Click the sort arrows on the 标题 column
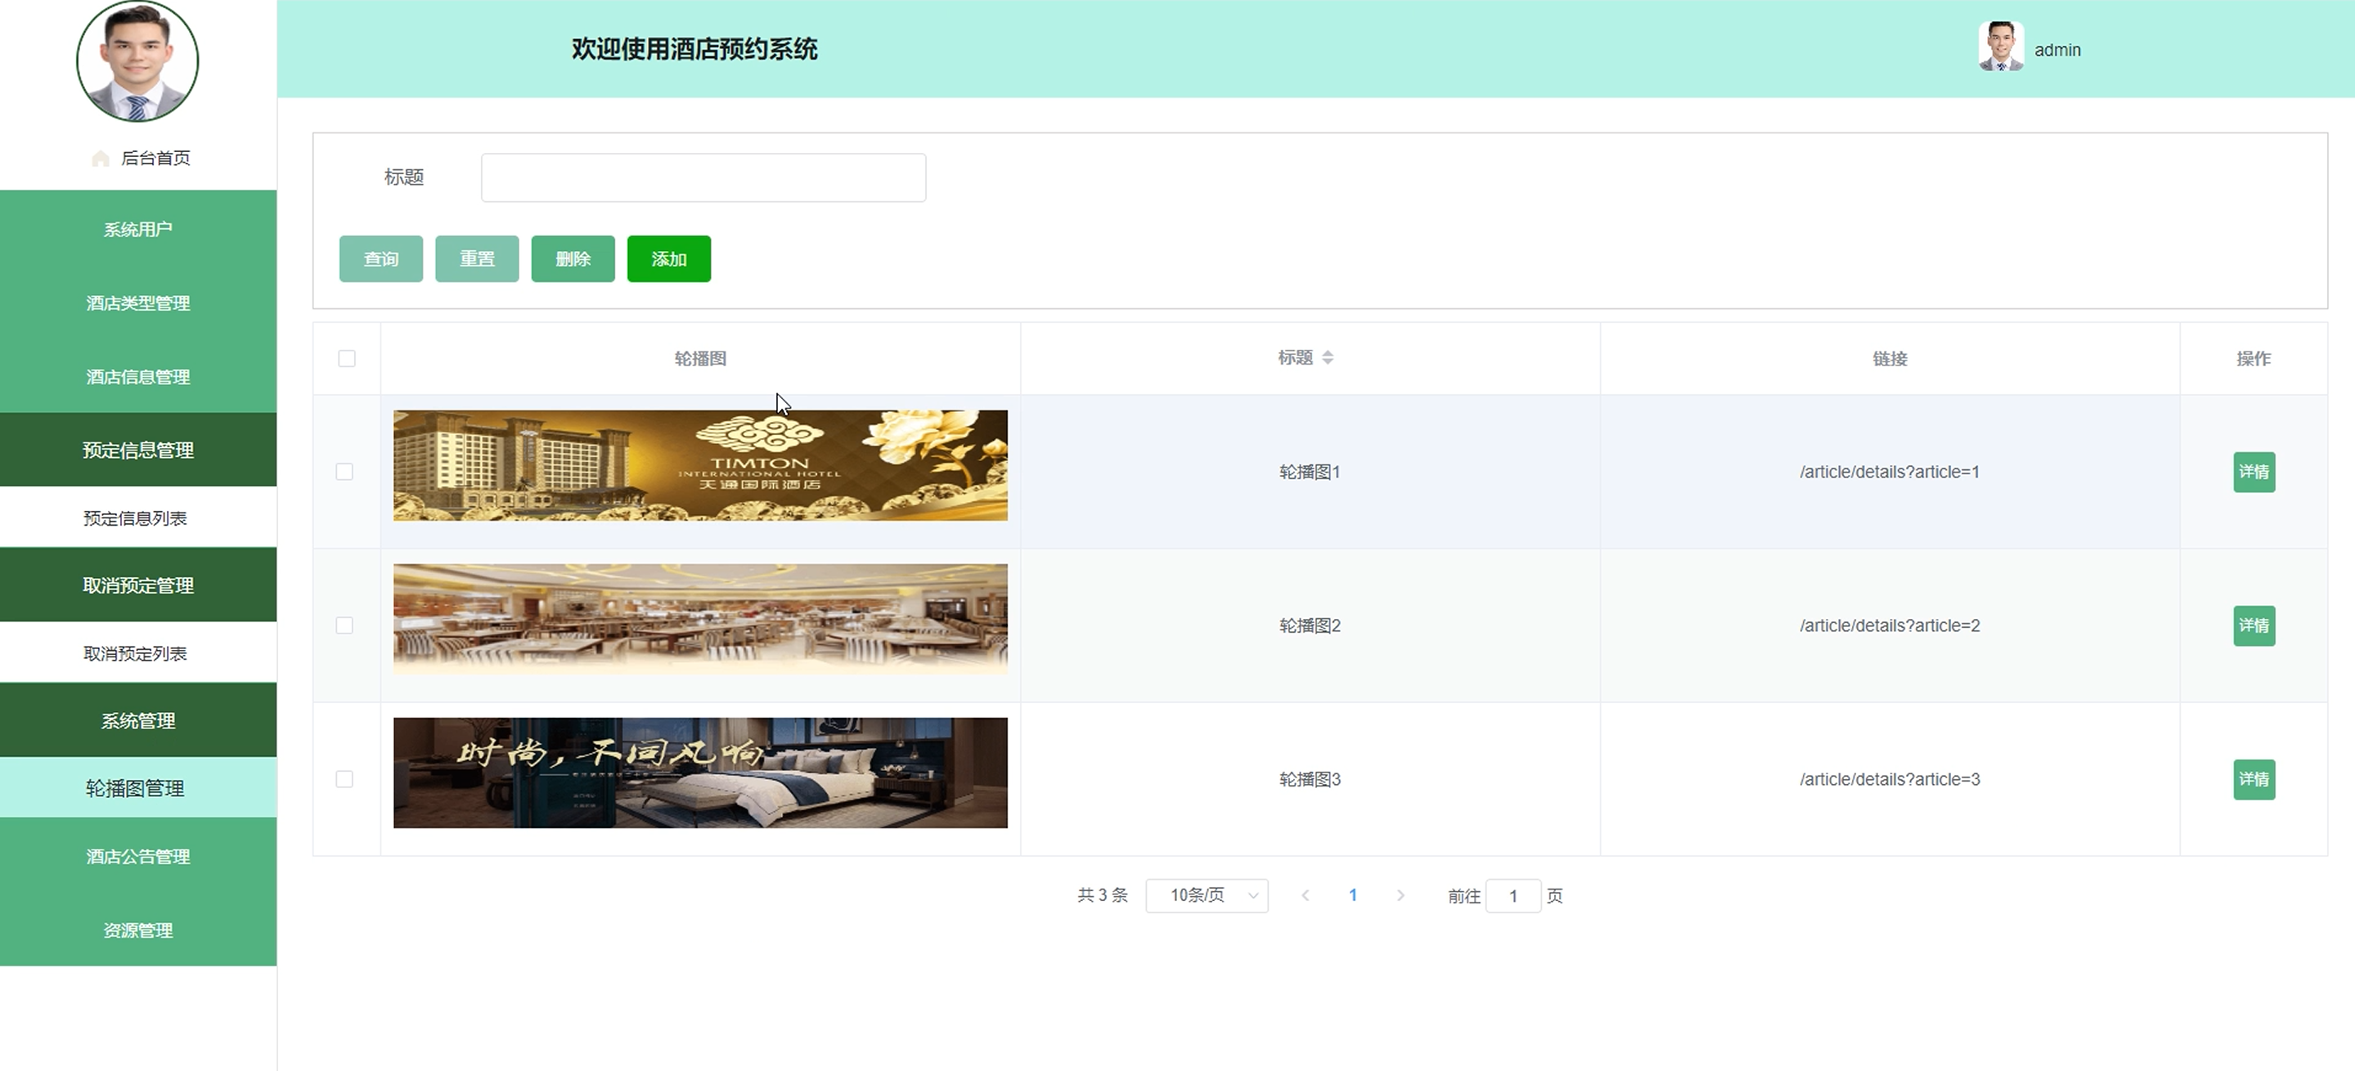Image resolution: width=2355 pixels, height=1071 pixels. (1328, 357)
